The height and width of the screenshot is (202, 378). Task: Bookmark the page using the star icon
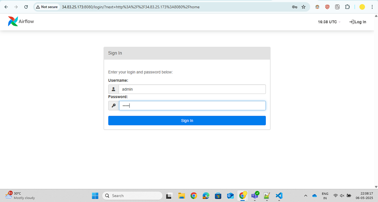pyautogui.click(x=303, y=7)
